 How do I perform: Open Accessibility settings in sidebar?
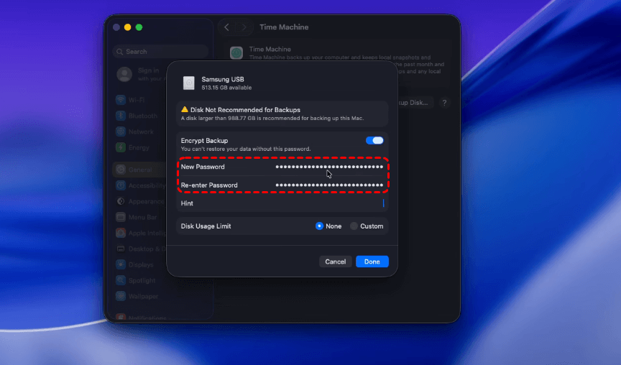click(144, 185)
